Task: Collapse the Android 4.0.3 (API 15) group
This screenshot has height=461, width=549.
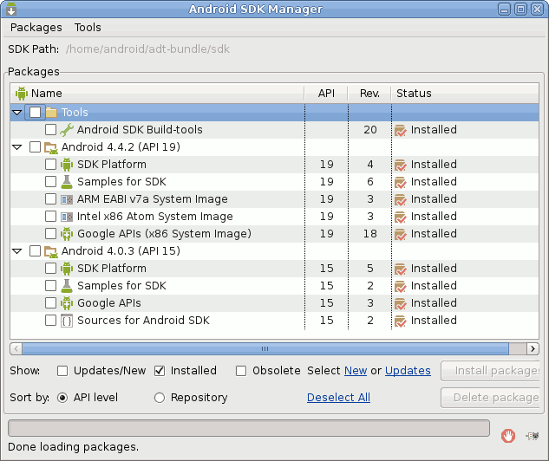Action: (16, 251)
